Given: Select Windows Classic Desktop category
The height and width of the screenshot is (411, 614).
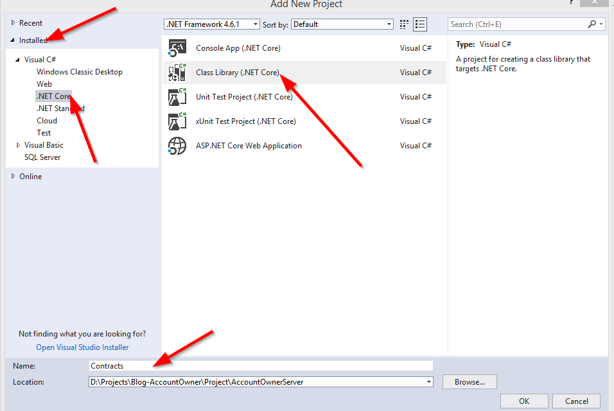Looking at the screenshot, I should coord(79,72).
